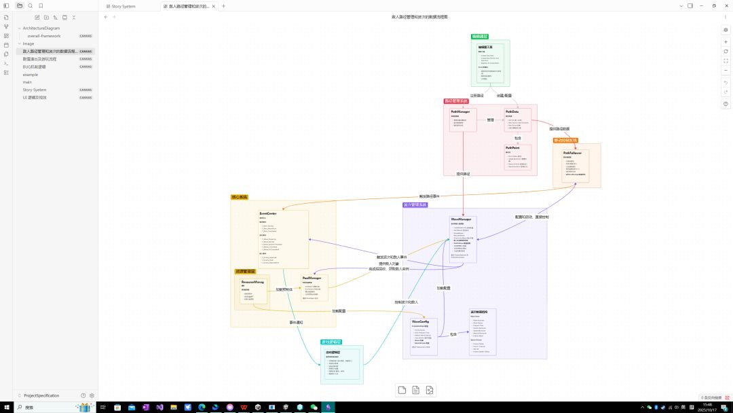Open canvas settings gear icon
The height and width of the screenshot is (413, 733).
click(x=726, y=29)
